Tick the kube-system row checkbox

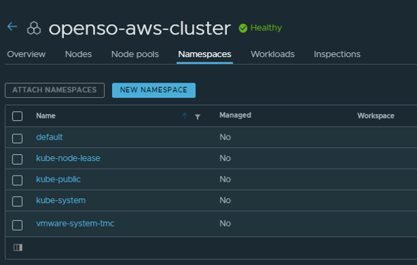pos(17,201)
